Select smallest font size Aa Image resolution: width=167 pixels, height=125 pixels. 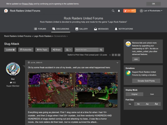pyautogui.click(x=130, y=104)
